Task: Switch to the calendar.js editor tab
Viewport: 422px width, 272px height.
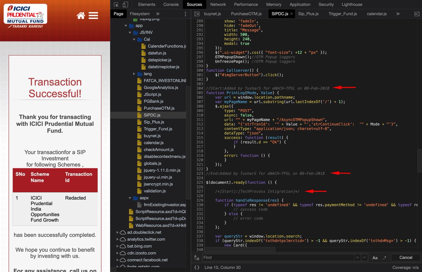Action: pyautogui.click(x=377, y=14)
